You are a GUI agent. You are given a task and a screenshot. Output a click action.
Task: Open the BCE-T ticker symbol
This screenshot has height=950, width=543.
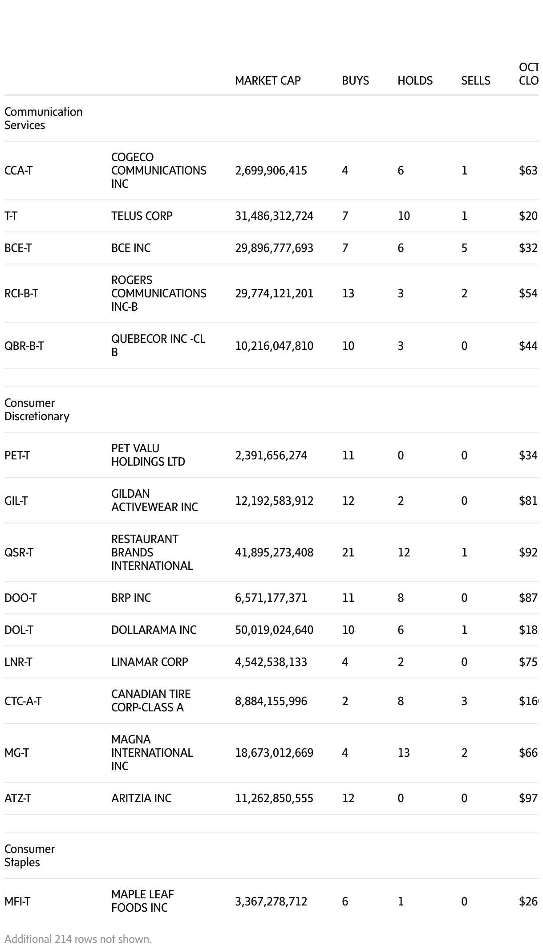pos(18,248)
